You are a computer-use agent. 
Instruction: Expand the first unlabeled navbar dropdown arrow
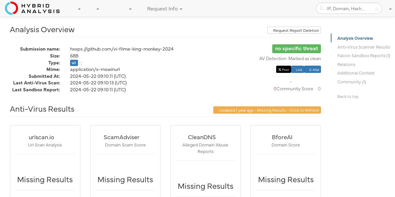(79, 9)
